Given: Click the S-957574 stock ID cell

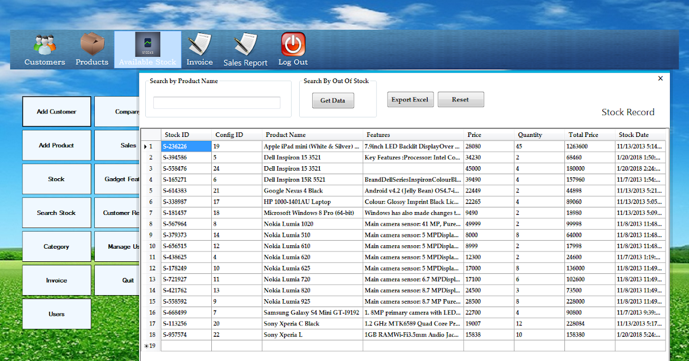Looking at the screenshot, I should [x=186, y=335].
